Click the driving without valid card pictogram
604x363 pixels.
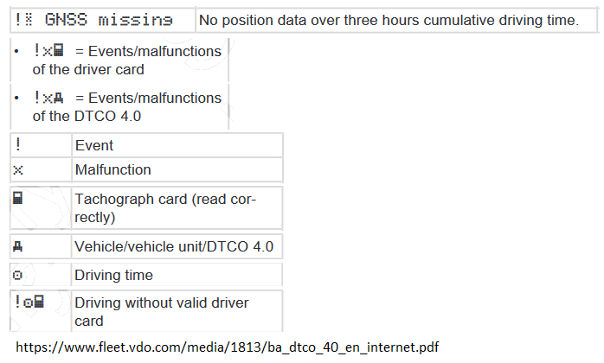pos(29,302)
